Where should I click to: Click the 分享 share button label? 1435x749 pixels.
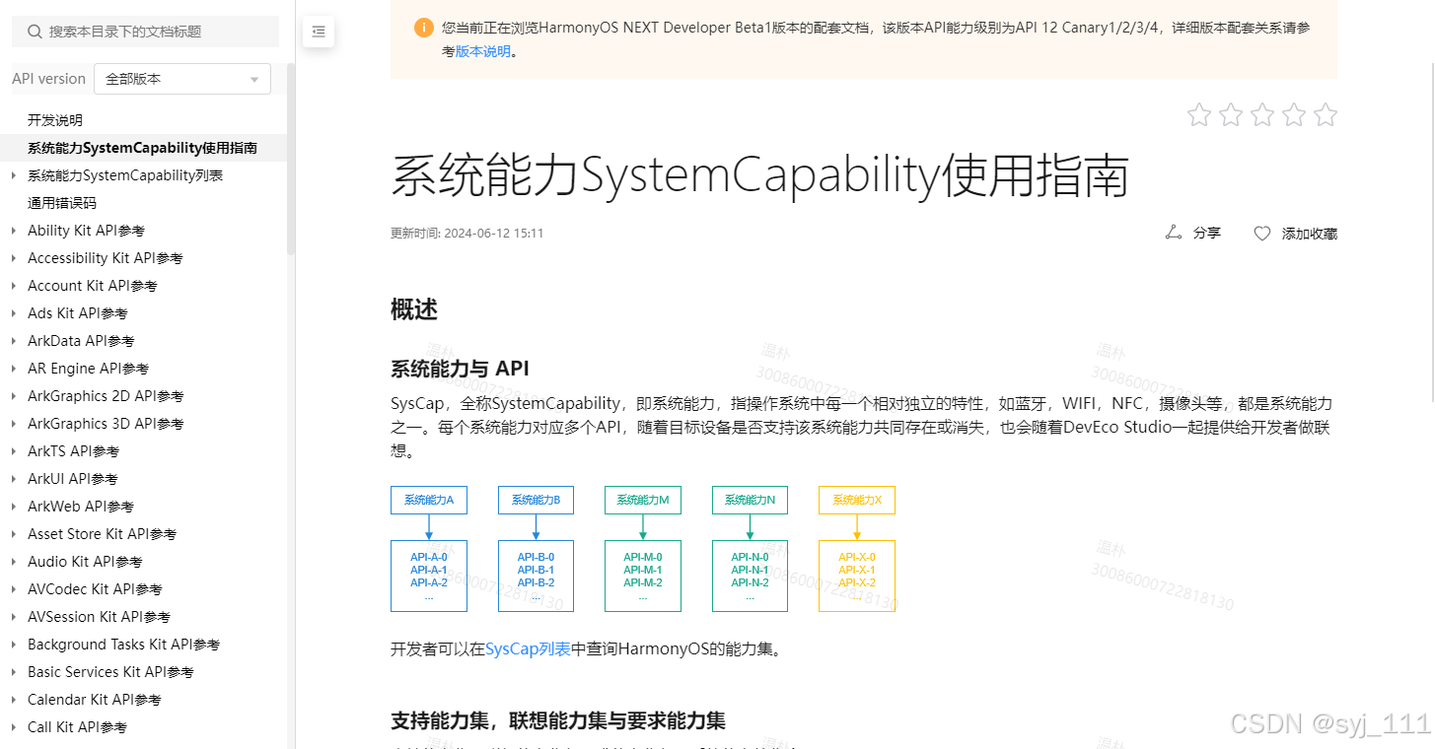1207,234
